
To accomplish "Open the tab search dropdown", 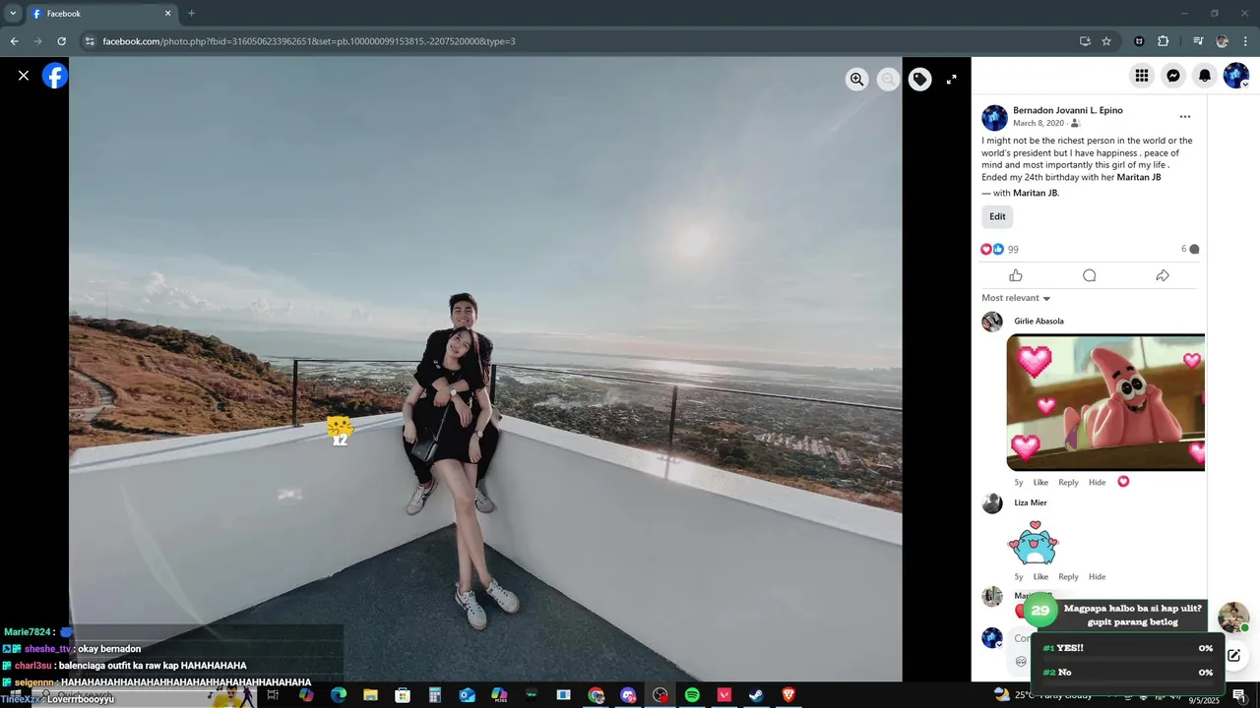I will click(x=13, y=14).
